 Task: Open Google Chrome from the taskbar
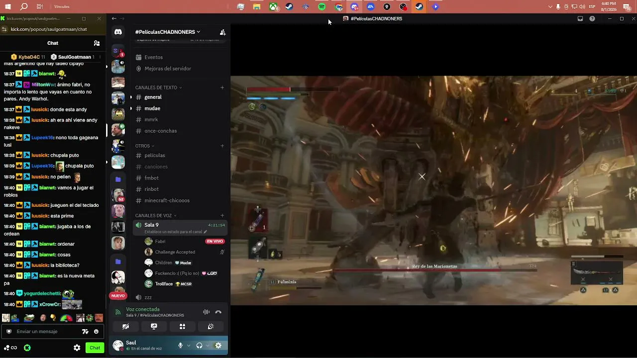(338, 7)
